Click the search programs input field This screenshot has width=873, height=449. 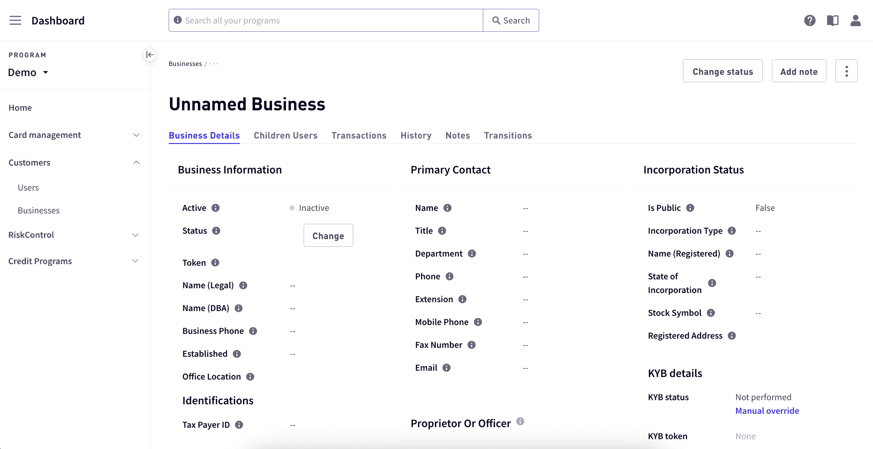point(325,20)
